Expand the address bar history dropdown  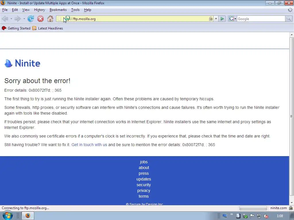click(x=216, y=19)
